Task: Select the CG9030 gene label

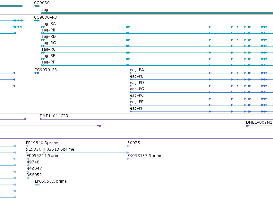Action: [42, 3]
